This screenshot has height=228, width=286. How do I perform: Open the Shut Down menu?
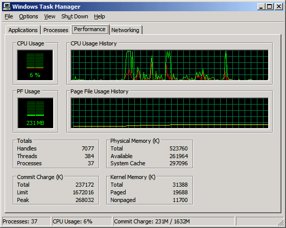pos(75,16)
